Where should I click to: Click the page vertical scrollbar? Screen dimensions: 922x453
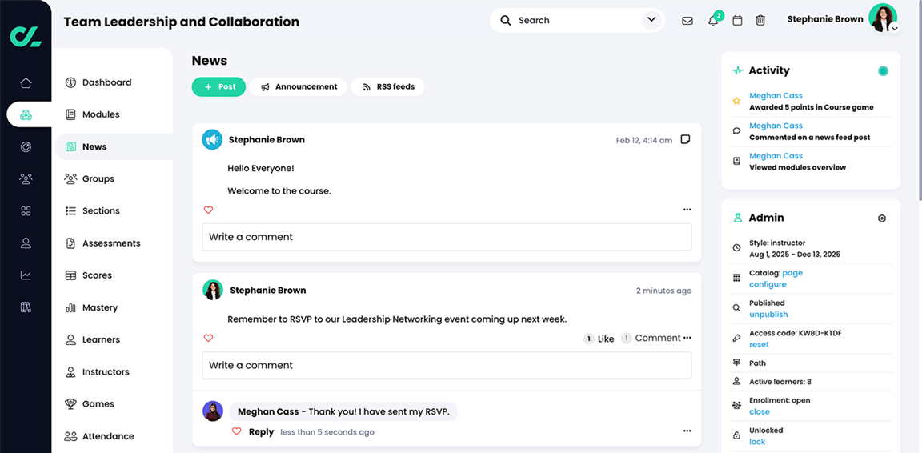pos(919,100)
